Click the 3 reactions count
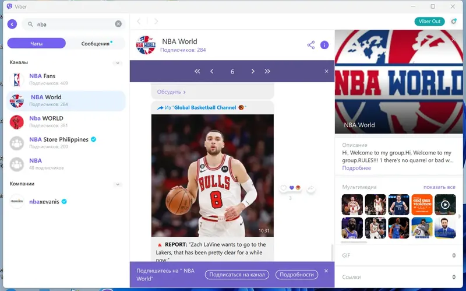466x291 pixels. (290, 198)
